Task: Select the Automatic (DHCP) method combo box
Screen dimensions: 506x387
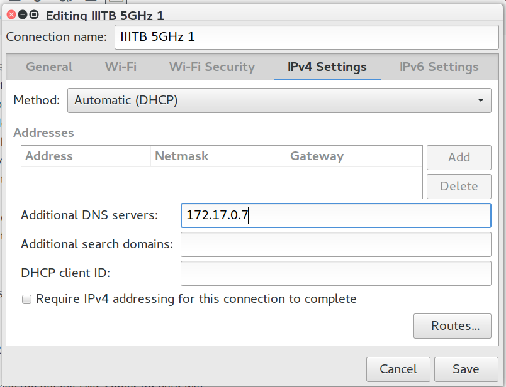Action: (279, 101)
